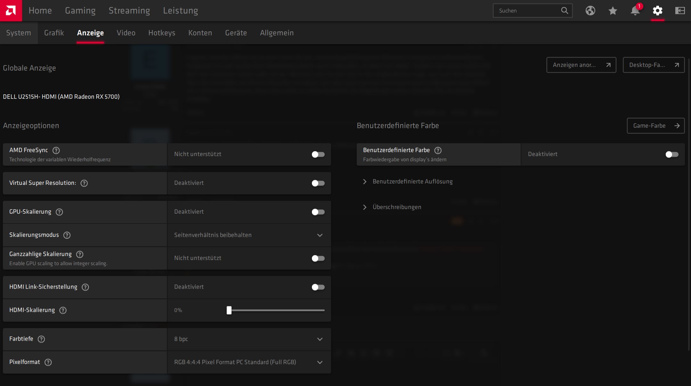Click the AMD logo icon
The image size is (691, 386).
pyautogui.click(x=11, y=11)
